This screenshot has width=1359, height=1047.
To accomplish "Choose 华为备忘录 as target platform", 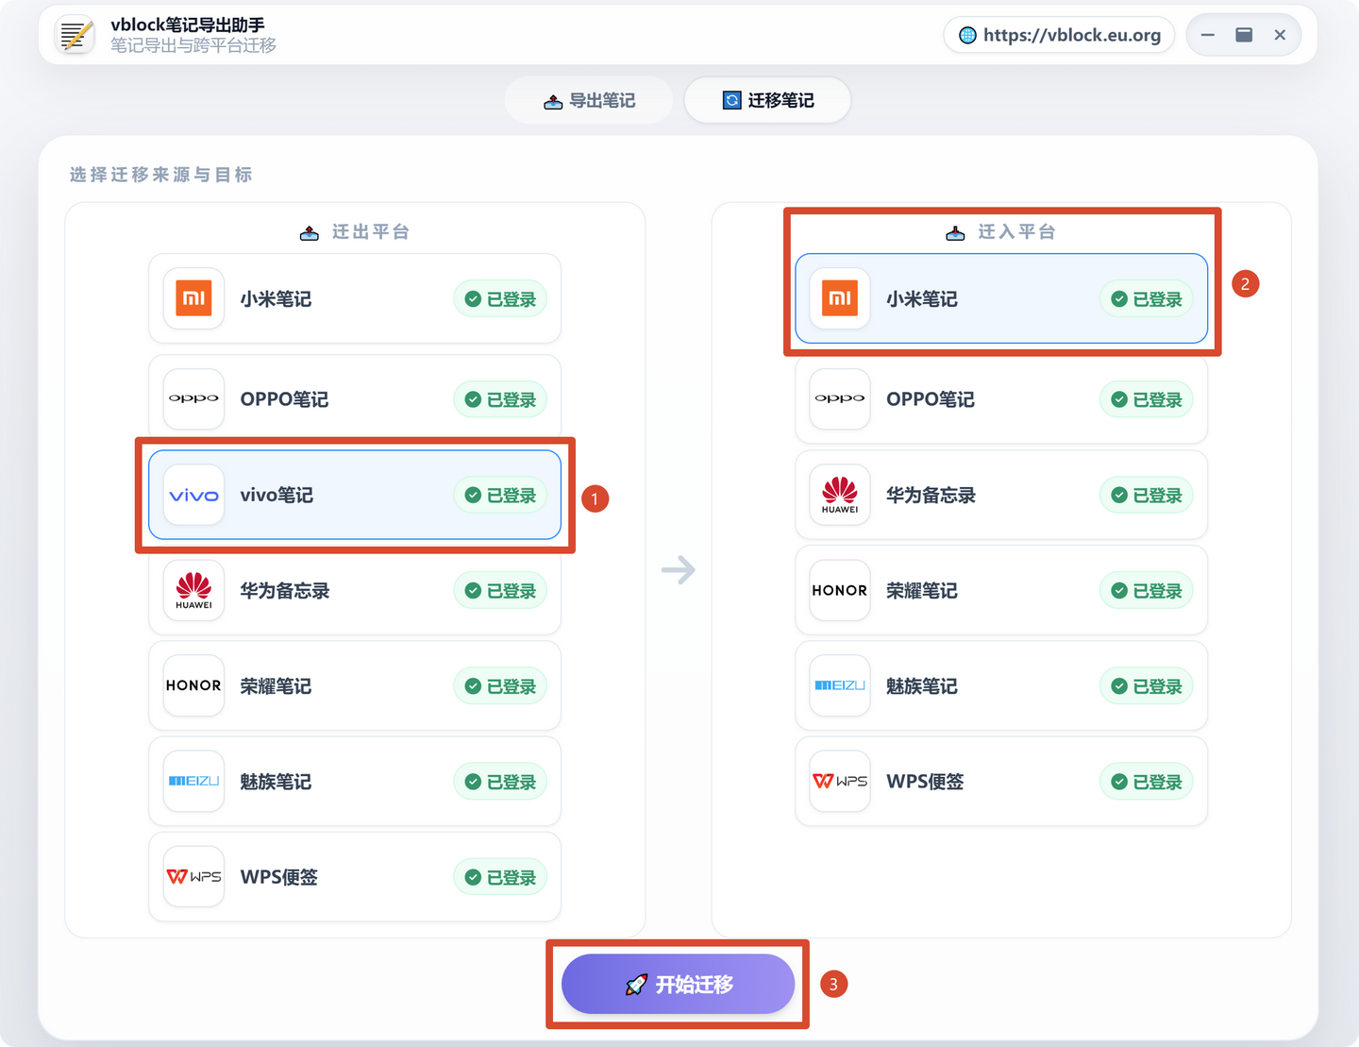I will coord(1001,495).
